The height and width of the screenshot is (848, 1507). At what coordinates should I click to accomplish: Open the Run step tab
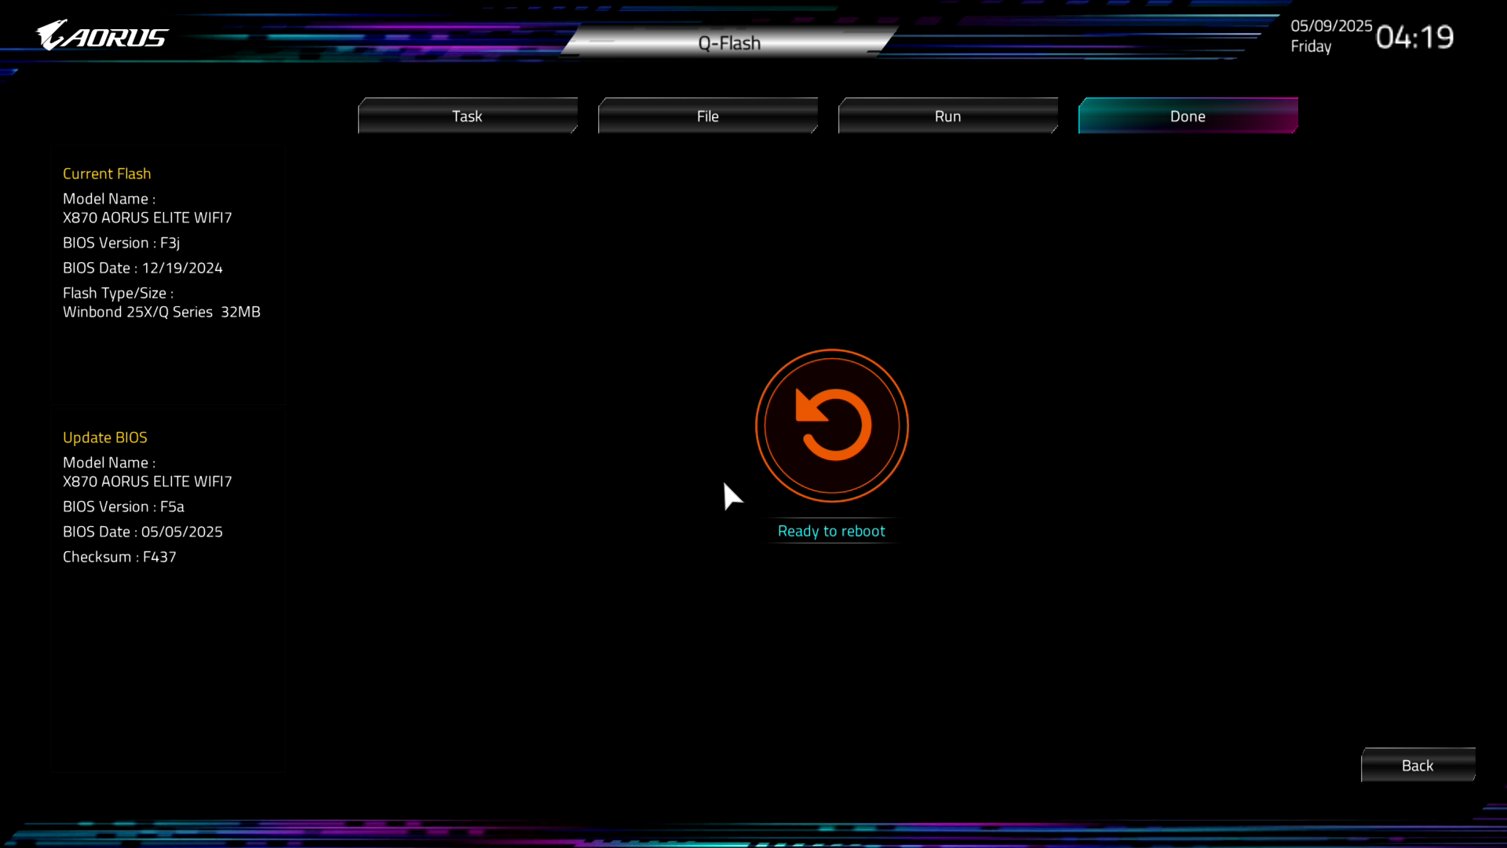[x=948, y=116]
